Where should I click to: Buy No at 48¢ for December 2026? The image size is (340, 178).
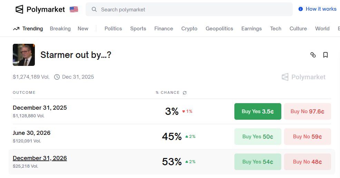(x=307, y=162)
